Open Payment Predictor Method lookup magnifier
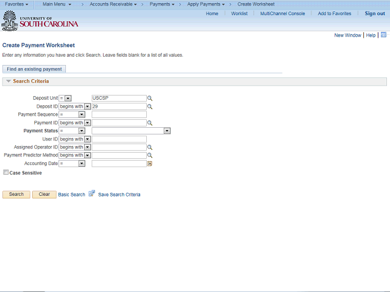390x292 pixels. 150,156
